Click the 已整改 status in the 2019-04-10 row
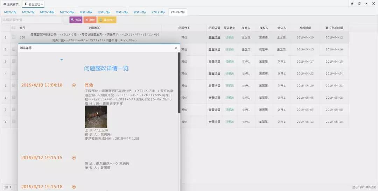 [x=230, y=37]
